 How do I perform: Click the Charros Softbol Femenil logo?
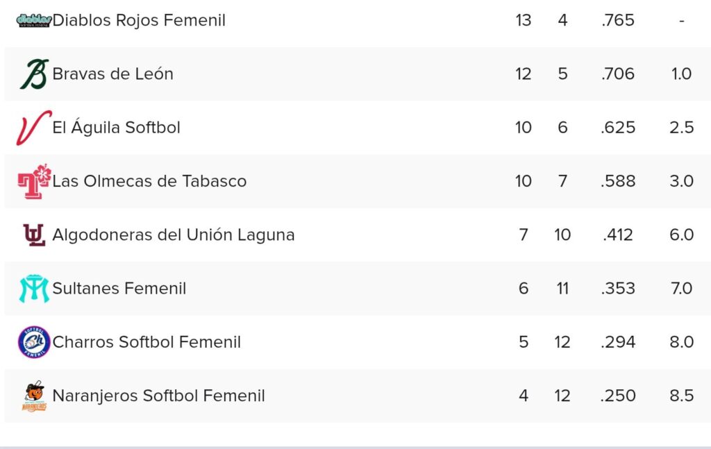pos(34,342)
